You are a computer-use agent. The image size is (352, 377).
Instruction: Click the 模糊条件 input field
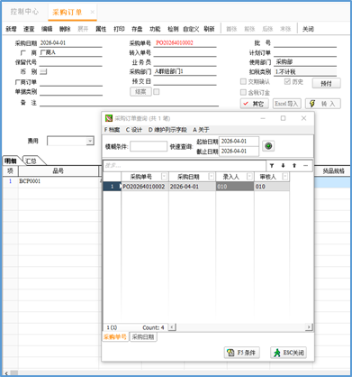pos(149,146)
